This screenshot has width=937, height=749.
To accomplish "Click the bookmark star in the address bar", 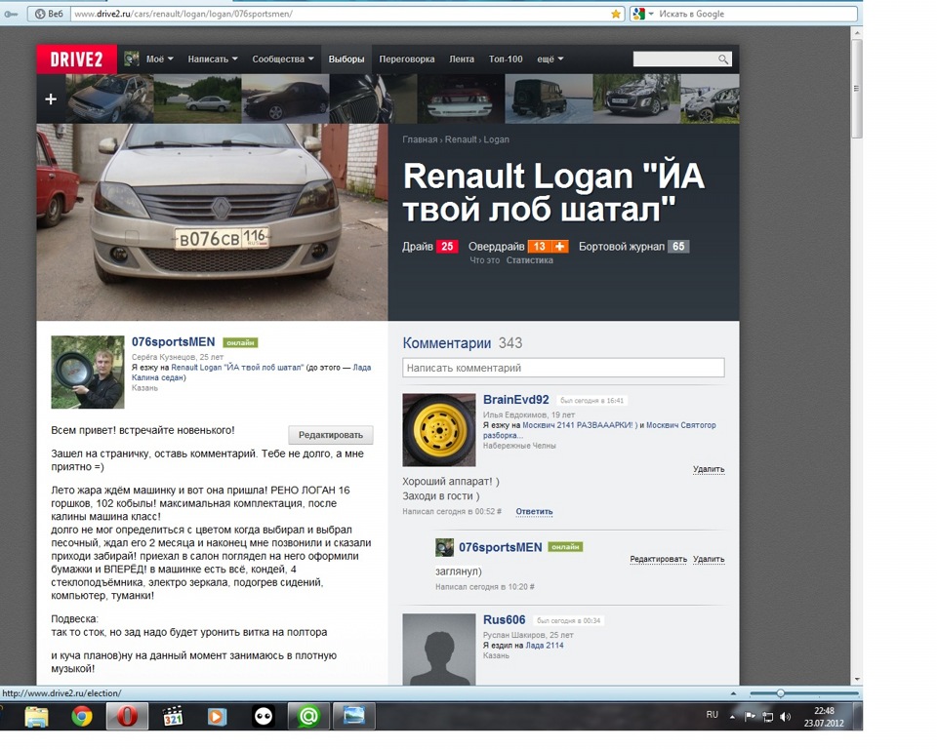I will (x=616, y=14).
